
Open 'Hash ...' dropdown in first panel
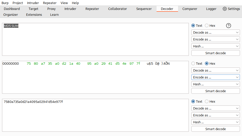click(215, 46)
